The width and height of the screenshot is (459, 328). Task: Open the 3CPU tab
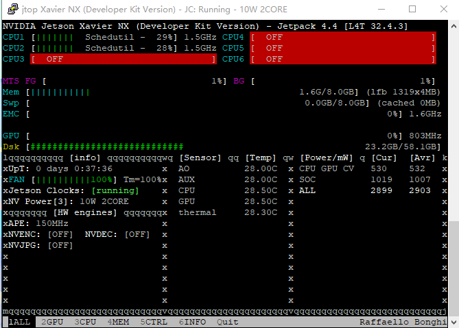pyautogui.click(x=85, y=322)
